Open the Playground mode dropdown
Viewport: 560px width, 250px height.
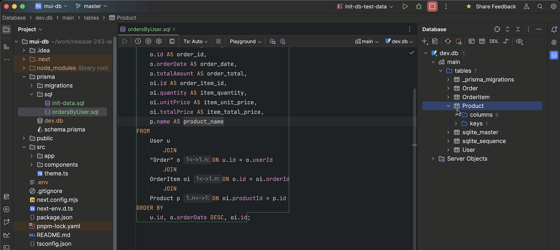tap(245, 41)
